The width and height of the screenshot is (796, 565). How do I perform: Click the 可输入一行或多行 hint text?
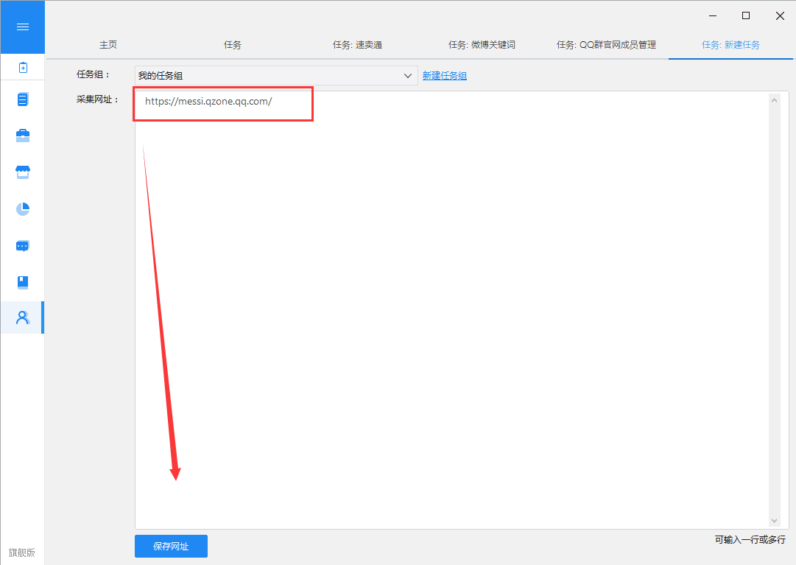(x=750, y=540)
